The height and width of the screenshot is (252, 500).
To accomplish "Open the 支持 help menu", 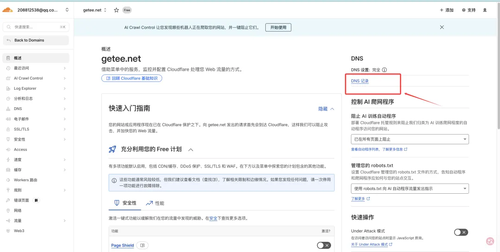I will 469,10.
